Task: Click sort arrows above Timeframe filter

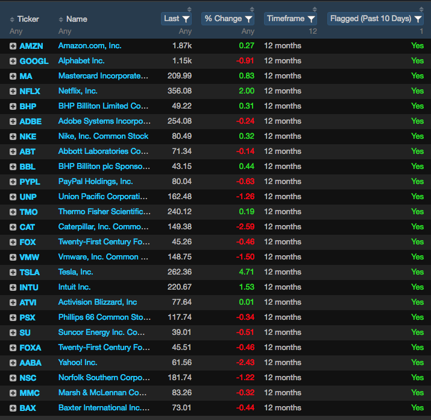Action: pos(315,10)
